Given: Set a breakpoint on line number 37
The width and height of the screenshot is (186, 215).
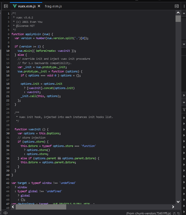Looking at the screenshot, I should [8, 162].
